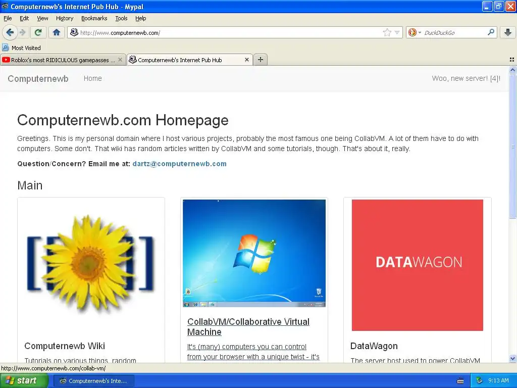Switch to the Roblox gamepasses YouTube tab

(x=63, y=60)
